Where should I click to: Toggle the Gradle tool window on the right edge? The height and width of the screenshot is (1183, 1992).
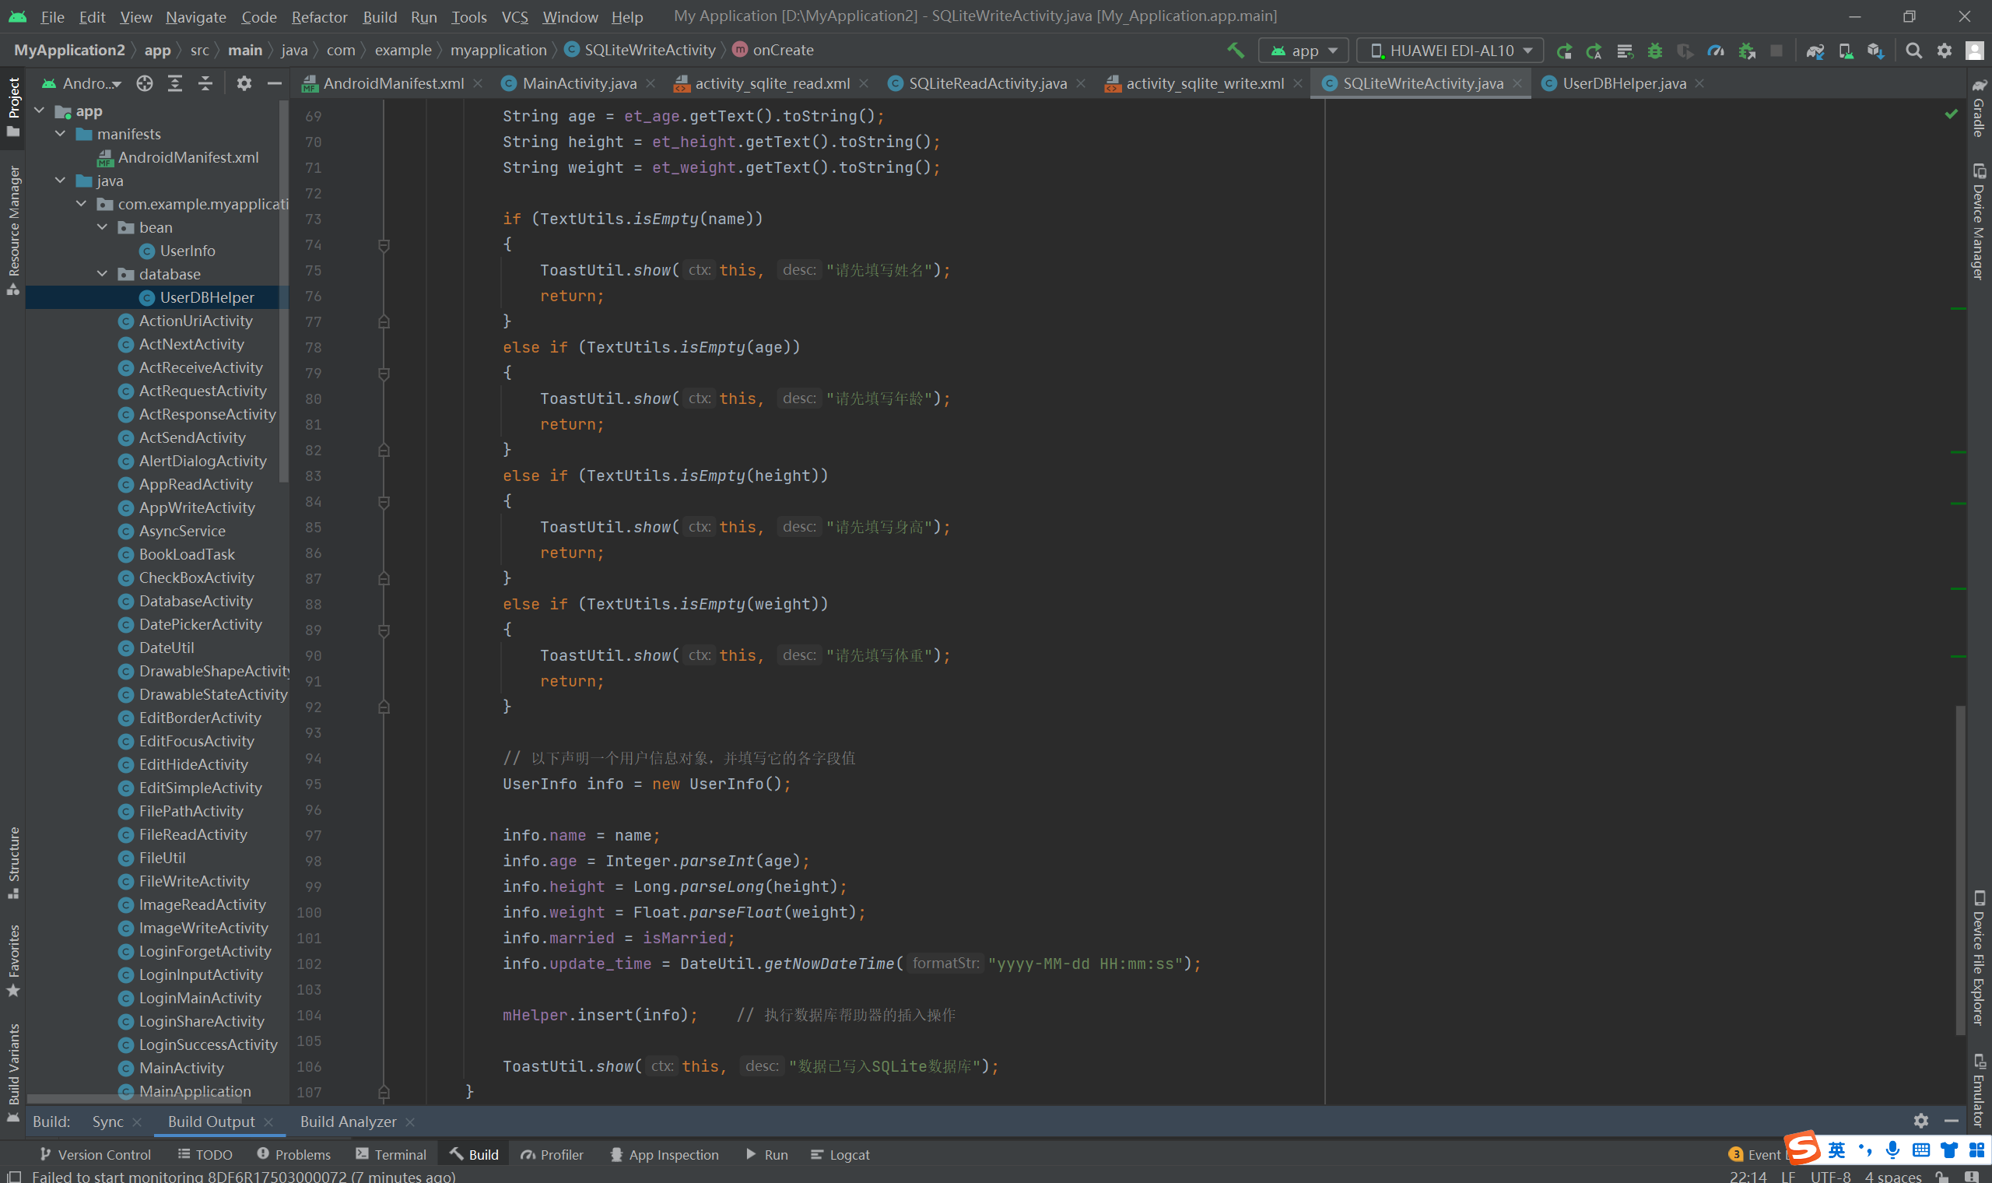click(1979, 107)
